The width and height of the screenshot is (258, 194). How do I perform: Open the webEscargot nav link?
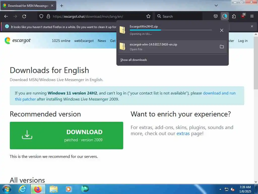tap(84, 41)
